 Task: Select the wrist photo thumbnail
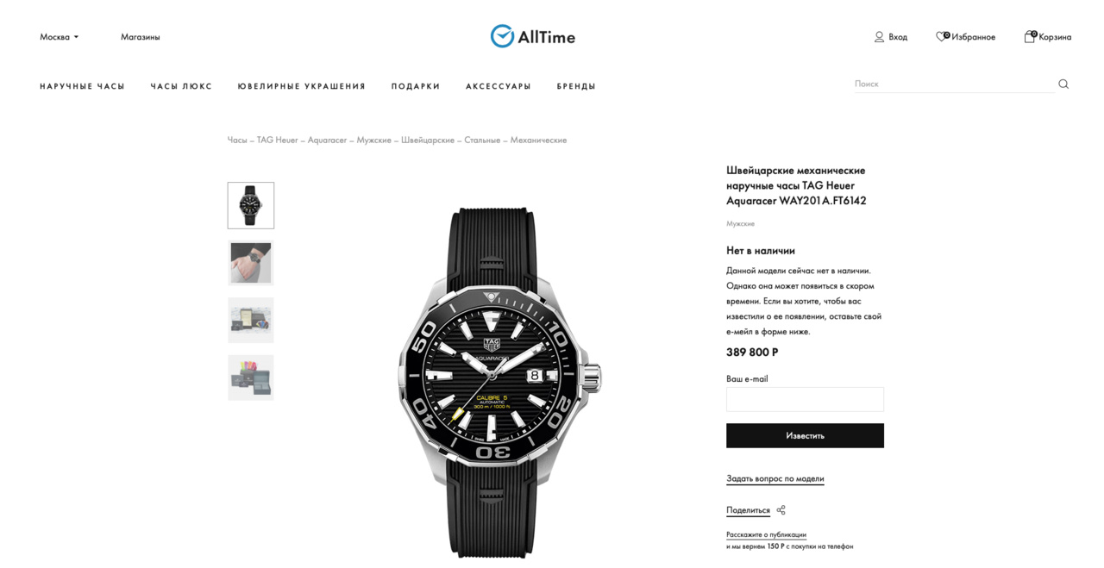tap(251, 263)
